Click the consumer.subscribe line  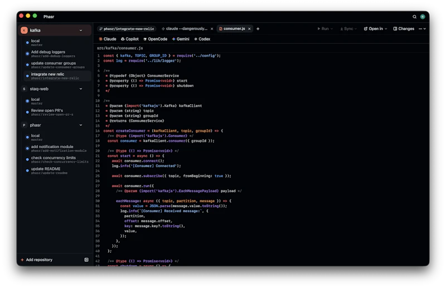point(171,176)
